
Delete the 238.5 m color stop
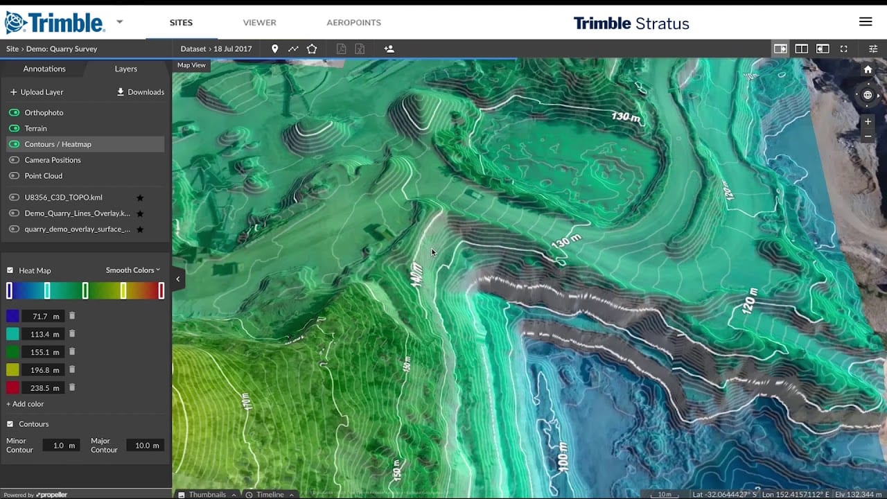pos(72,387)
